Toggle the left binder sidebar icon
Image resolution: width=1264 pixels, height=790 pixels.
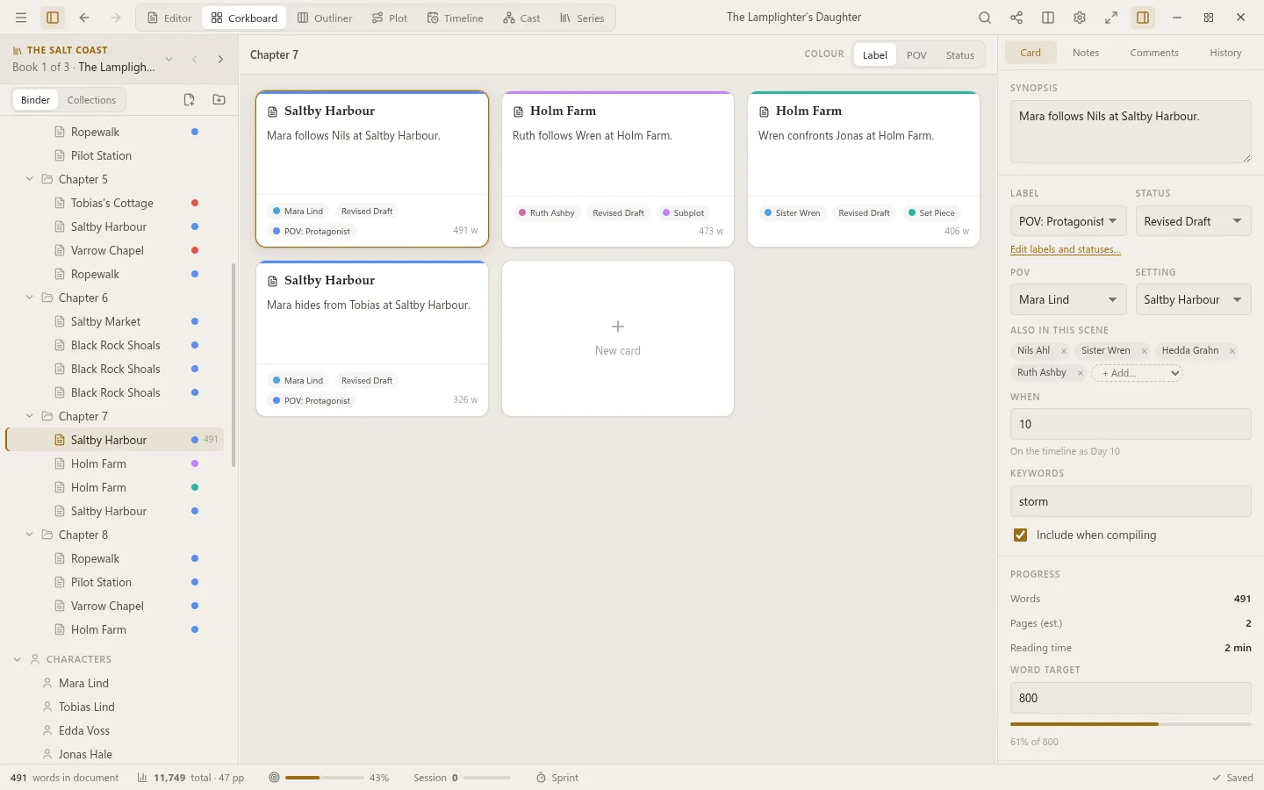pos(53,18)
